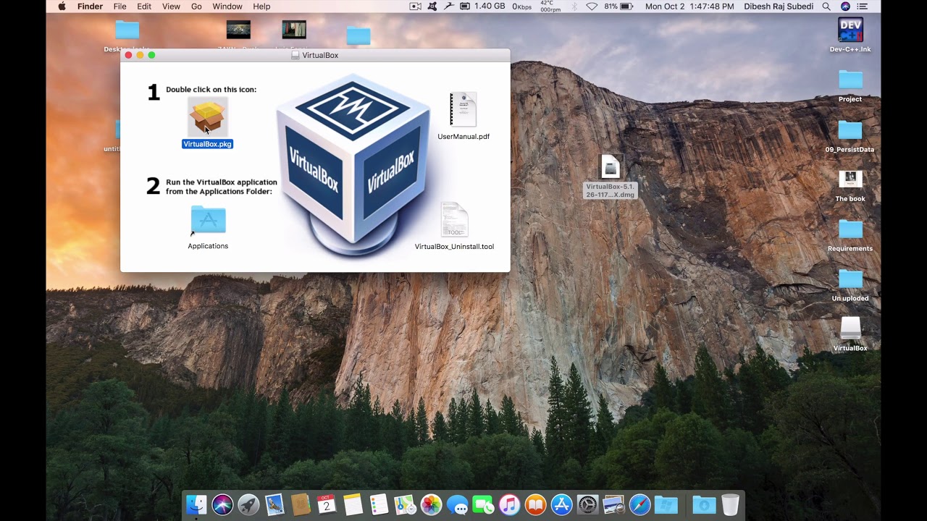This screenshot has width=927, height=521.
Task: Click the Wi-Fi status icon
Action: (x=592, y=7)
